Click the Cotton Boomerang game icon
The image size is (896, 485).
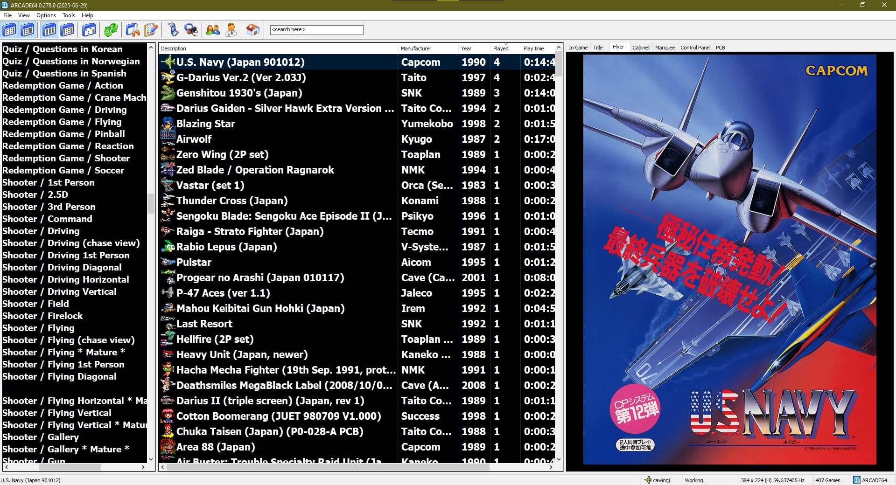click(x=168, y=416)
